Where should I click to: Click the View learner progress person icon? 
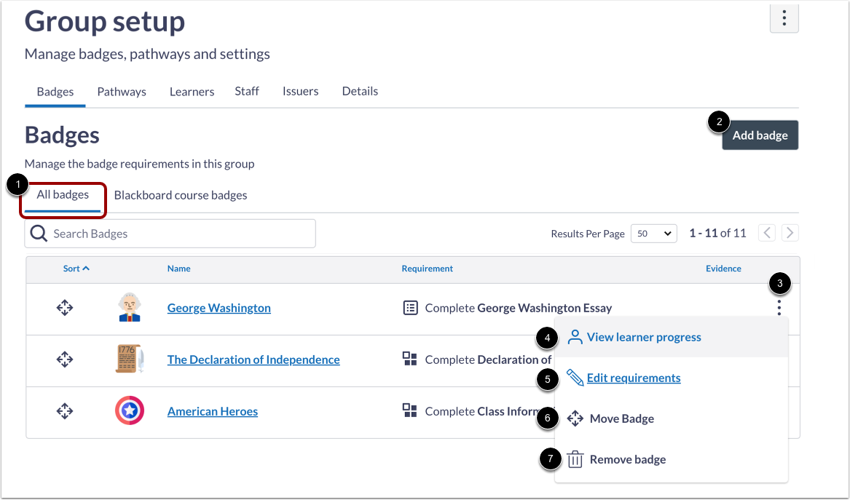tap(575, 336)
